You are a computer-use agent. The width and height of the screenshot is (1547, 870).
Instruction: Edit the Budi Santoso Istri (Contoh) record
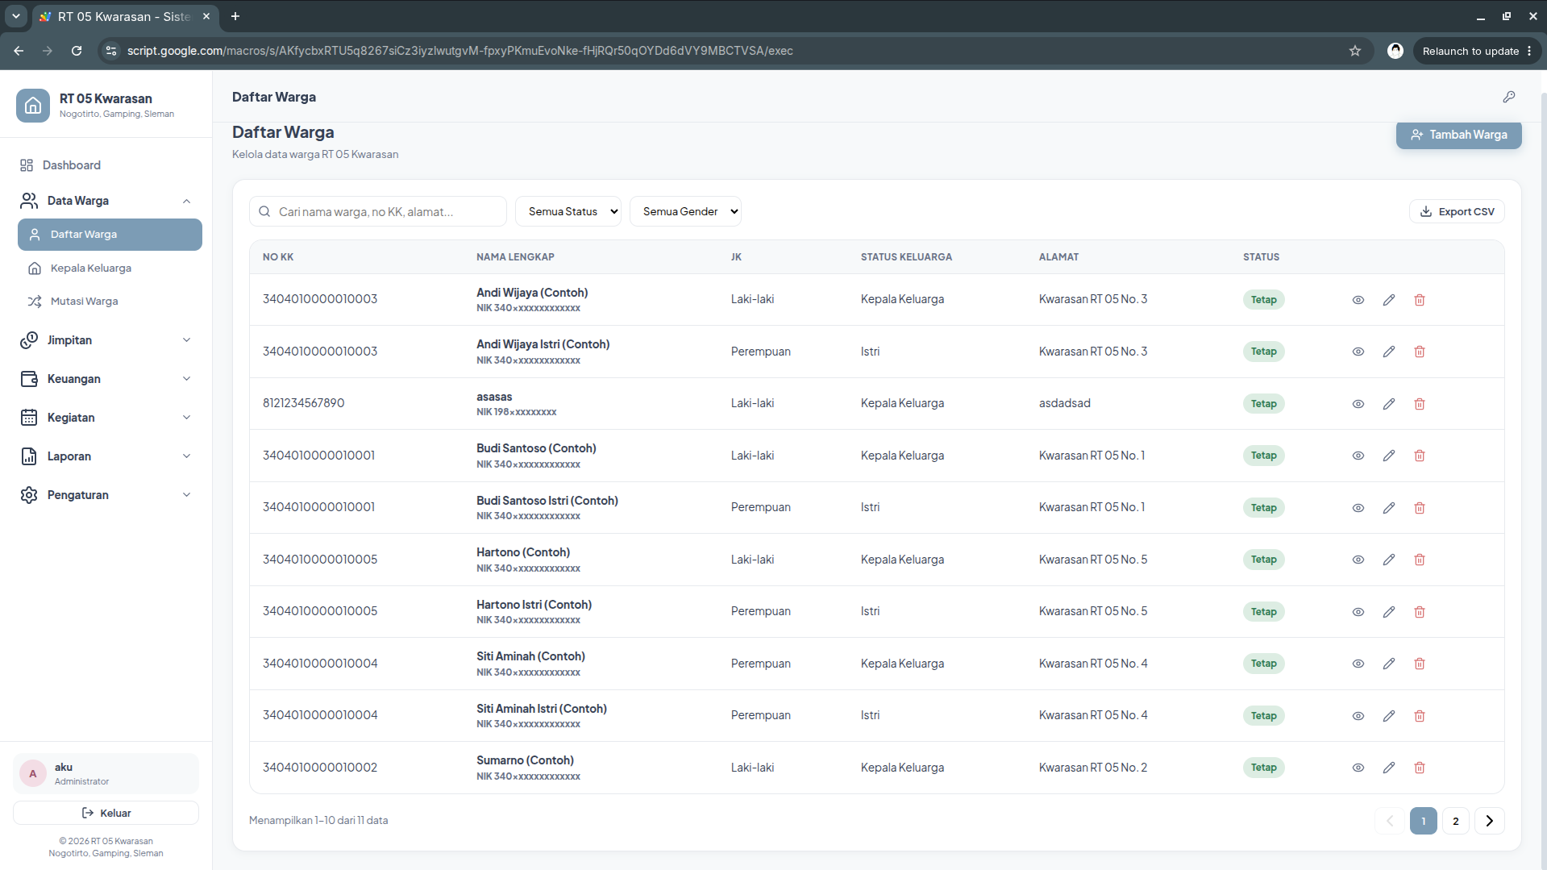click(1388, 508)
